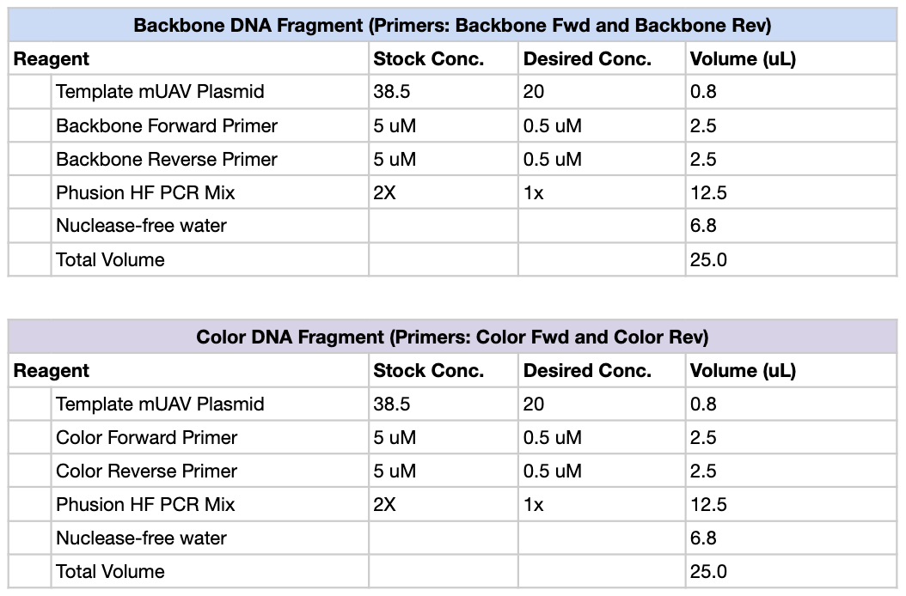Select the Backbone Forward Primer cell
The width and height of the screenshot is (906, 596).
point(167,126)
